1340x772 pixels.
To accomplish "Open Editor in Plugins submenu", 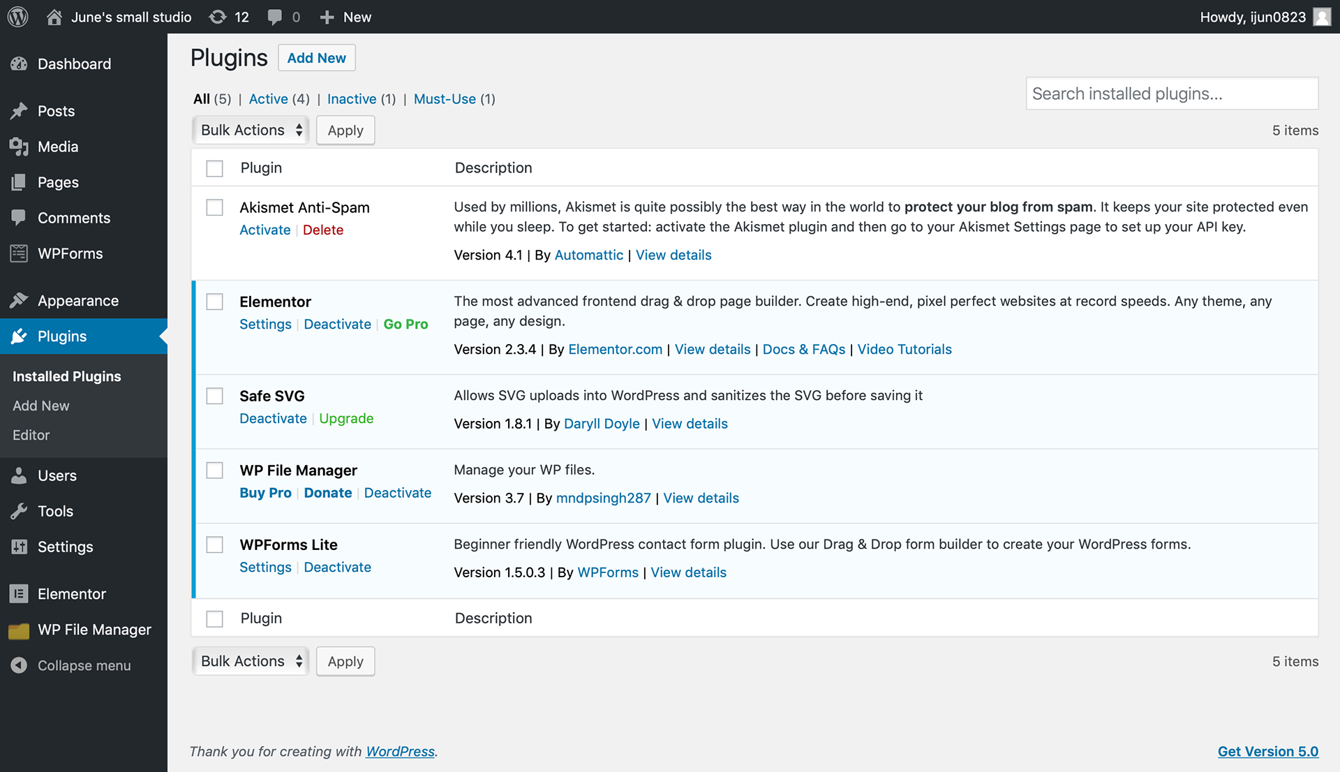I will [31, 435].
